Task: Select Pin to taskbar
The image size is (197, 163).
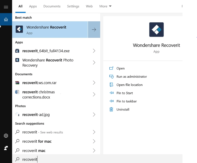Action: (126, 101)
